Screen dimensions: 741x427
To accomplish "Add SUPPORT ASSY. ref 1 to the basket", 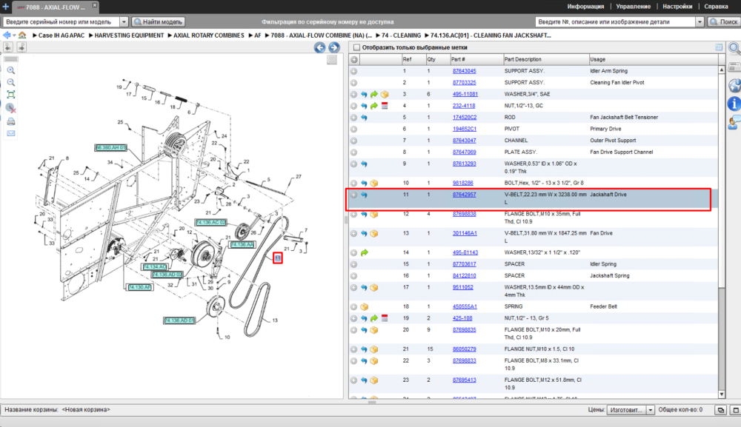I will click(354, 71).
